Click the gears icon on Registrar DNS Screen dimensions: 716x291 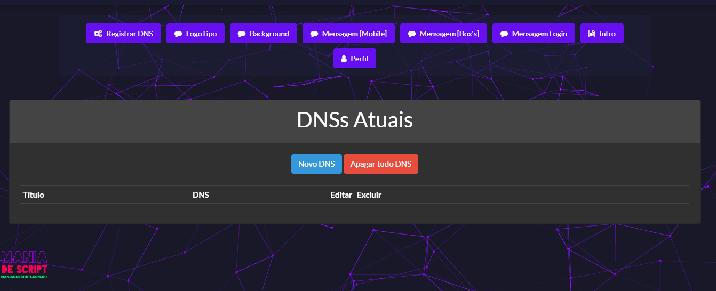pyautogui.click(x=98, y=34)
